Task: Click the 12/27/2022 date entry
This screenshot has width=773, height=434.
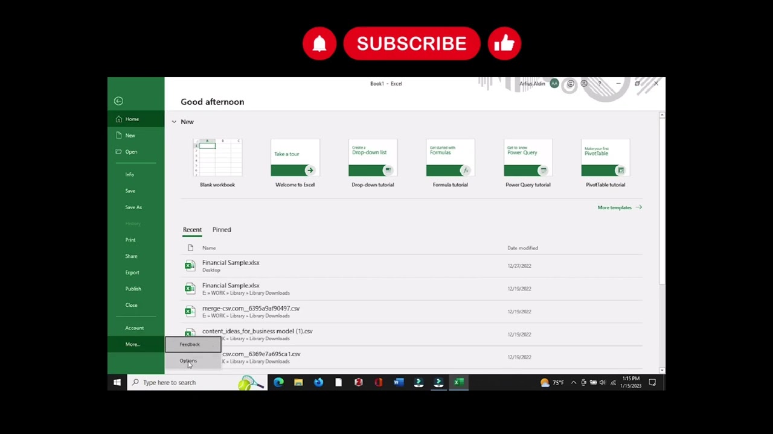Action: (518, 266)
